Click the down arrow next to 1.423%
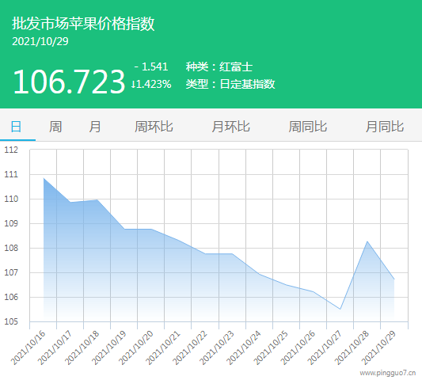 pos(133,84)
